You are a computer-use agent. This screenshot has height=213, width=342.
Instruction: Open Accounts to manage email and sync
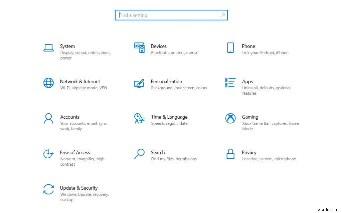(x=70, y=117)
